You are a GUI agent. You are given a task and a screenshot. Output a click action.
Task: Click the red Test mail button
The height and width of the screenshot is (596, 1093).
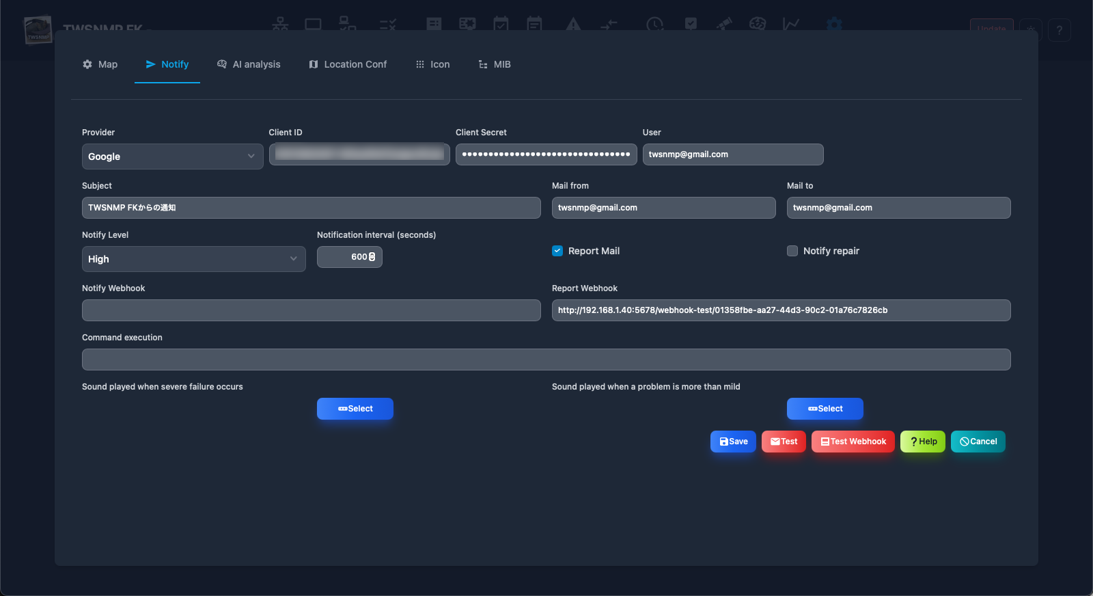pyautogui.click(x=784, y=442)
